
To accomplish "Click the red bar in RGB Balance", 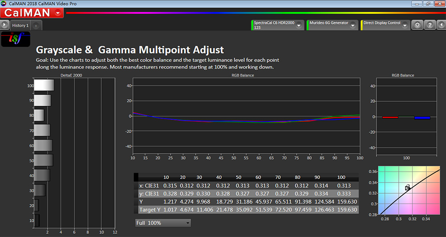I will pos(390,117).
